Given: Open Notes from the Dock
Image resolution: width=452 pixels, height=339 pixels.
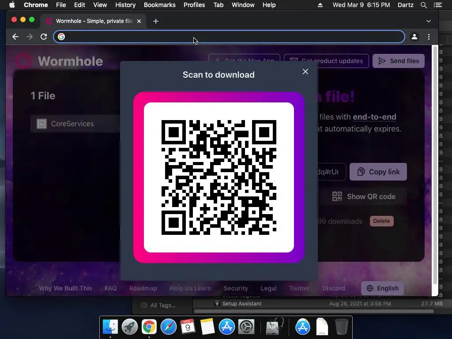Looking at the screenshot, I should (x=207, y=327).
